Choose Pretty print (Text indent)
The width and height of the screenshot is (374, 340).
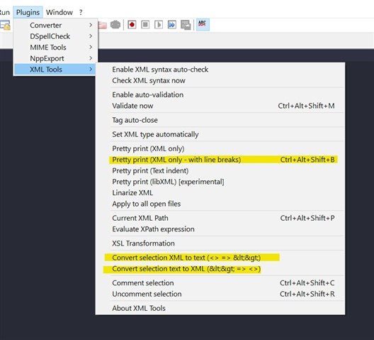coord(220,170)
